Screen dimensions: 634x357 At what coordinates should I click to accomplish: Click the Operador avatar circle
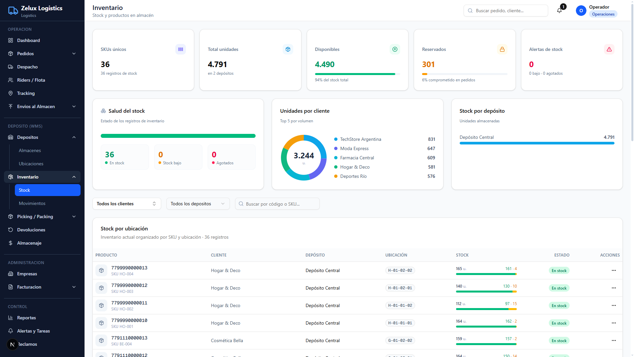pyautogui.click(x=581, y=11)
